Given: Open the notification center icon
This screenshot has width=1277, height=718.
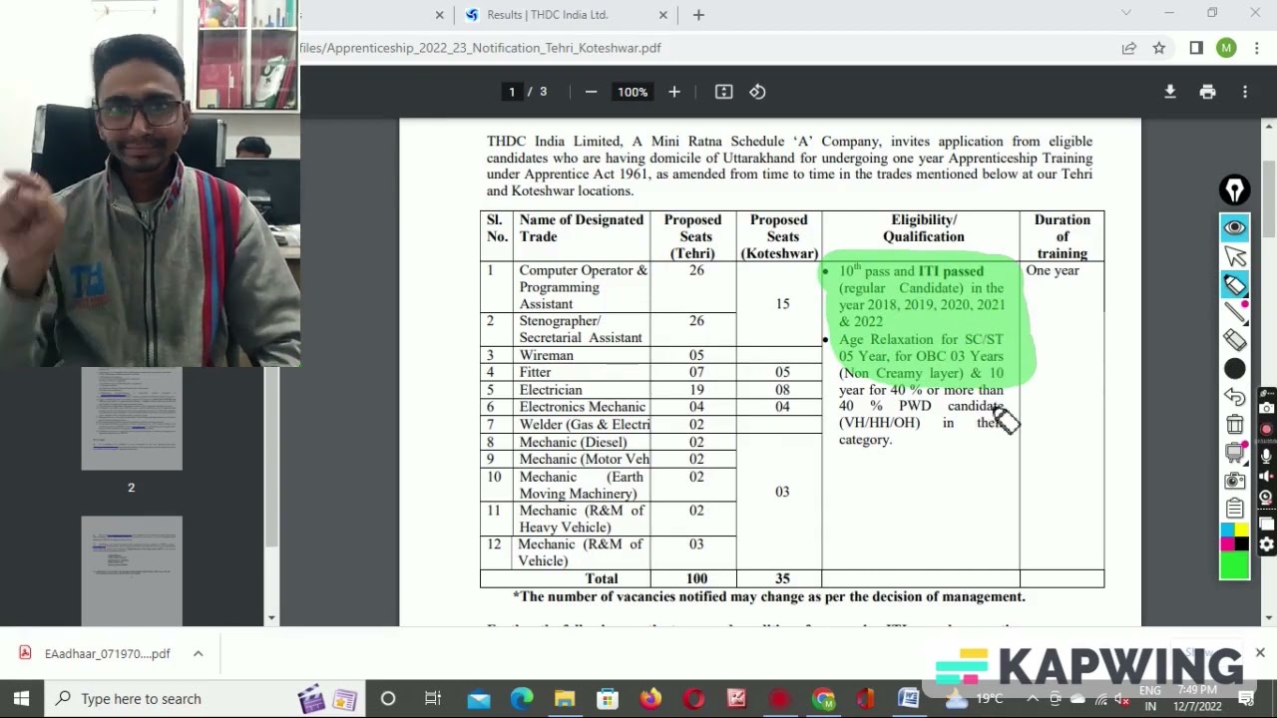Looking at the screenshot, I should click(1247, 699).
